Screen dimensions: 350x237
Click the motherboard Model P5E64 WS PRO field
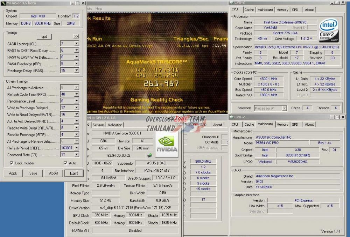point(282,143)
